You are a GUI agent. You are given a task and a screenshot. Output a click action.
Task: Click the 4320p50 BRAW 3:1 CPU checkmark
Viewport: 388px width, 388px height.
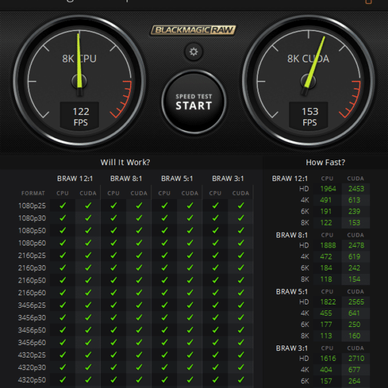[216, 379]
